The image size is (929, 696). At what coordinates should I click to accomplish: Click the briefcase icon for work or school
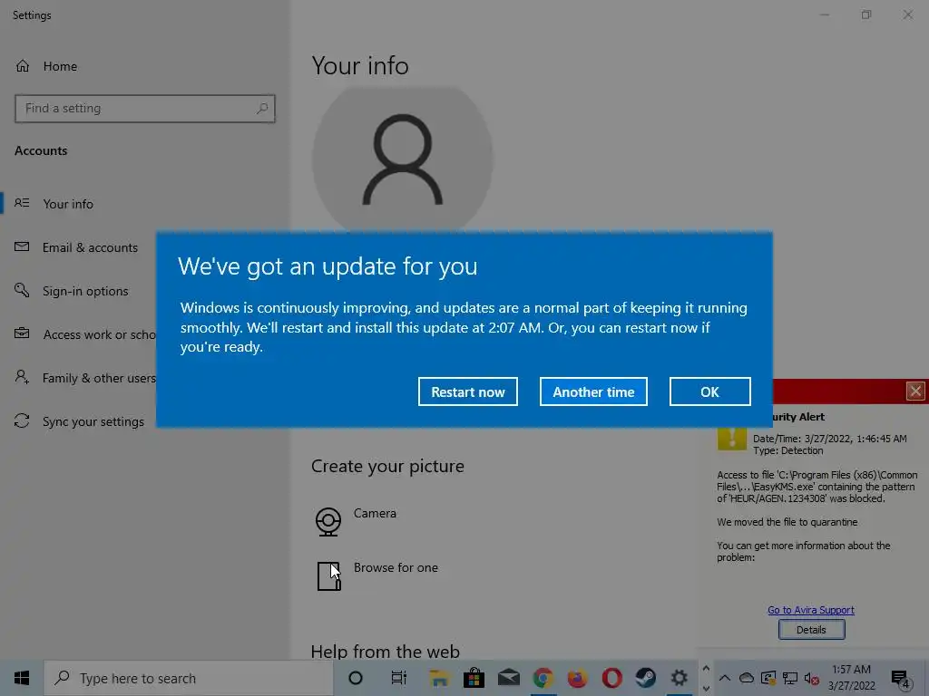[x=22, y=333]
